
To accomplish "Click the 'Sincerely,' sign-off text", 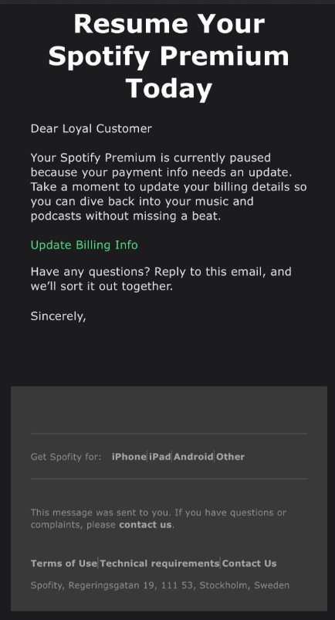I will click(x=59, y=316).
